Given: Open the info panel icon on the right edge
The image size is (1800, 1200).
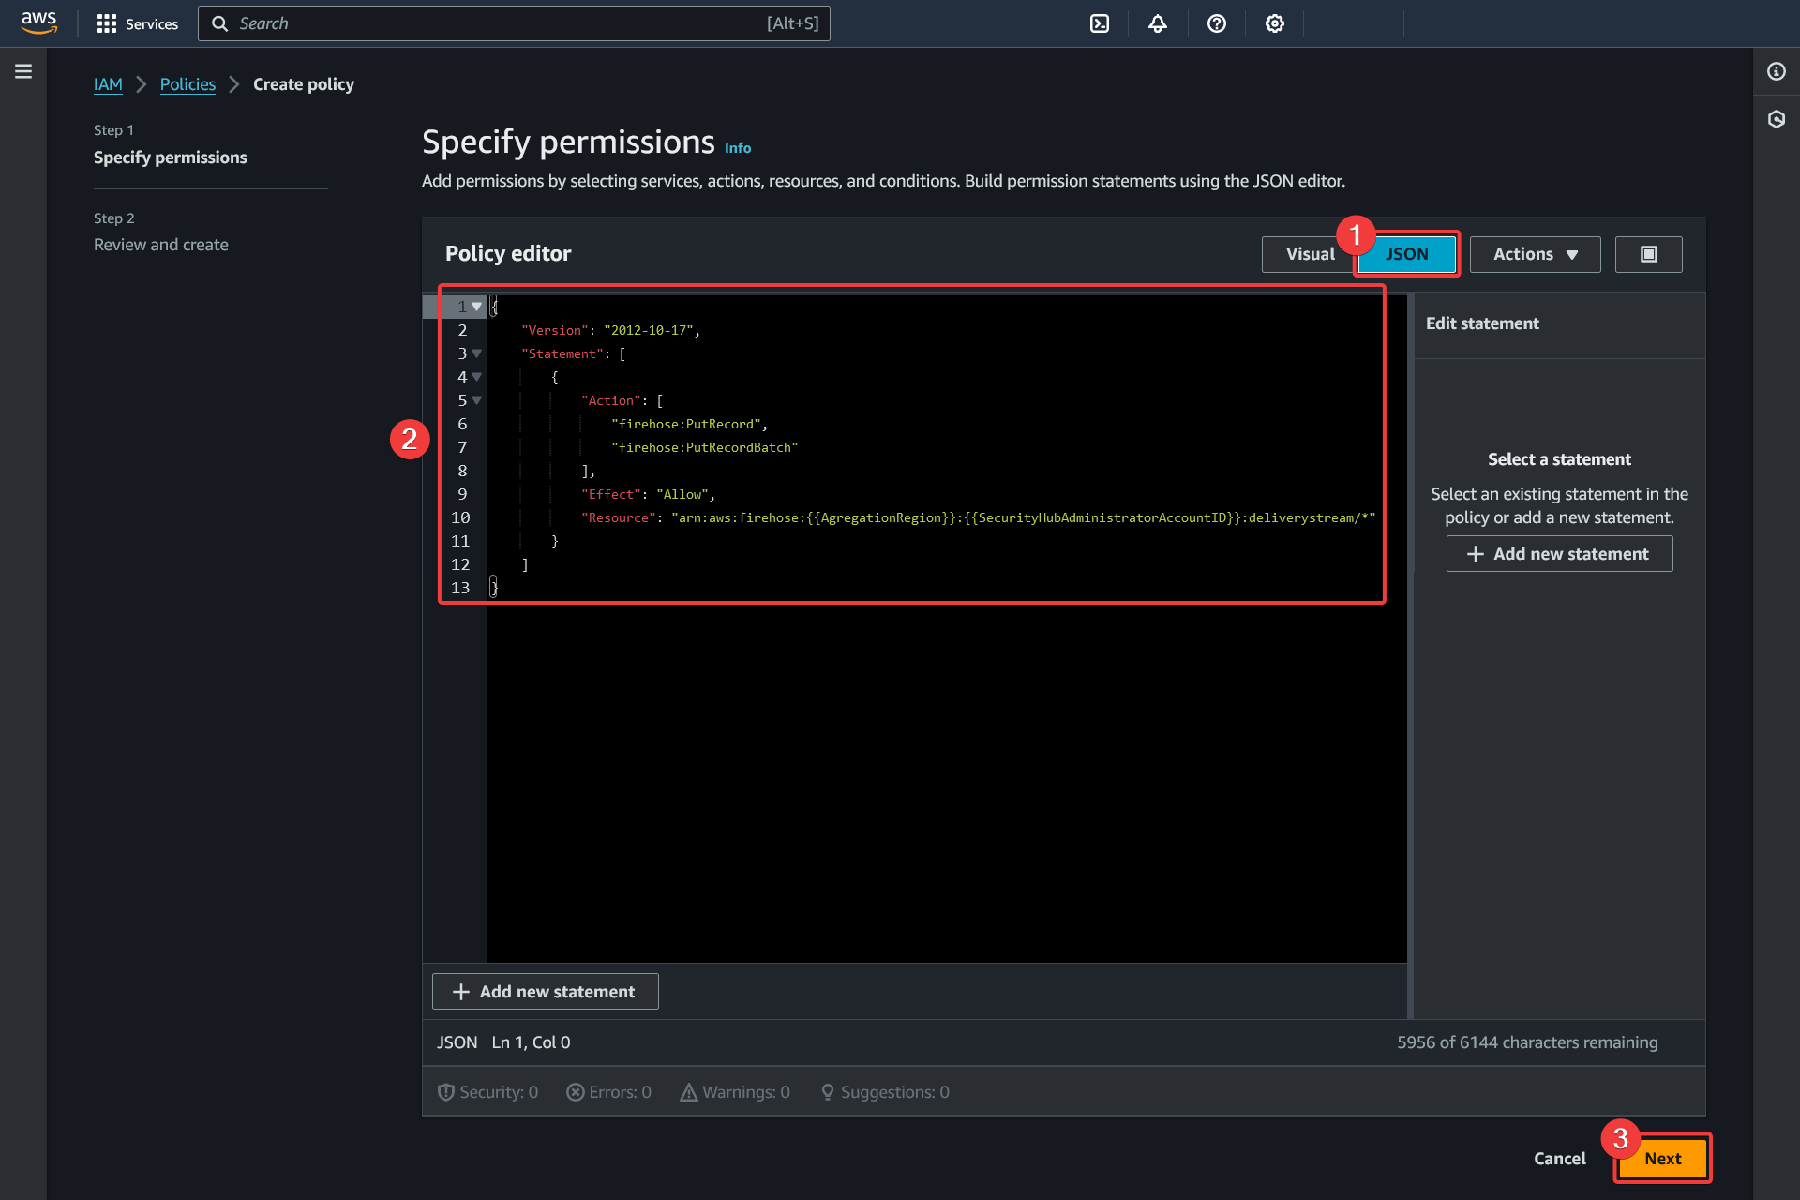Looking at the screenshot, I should click(x=1777, y=71).
